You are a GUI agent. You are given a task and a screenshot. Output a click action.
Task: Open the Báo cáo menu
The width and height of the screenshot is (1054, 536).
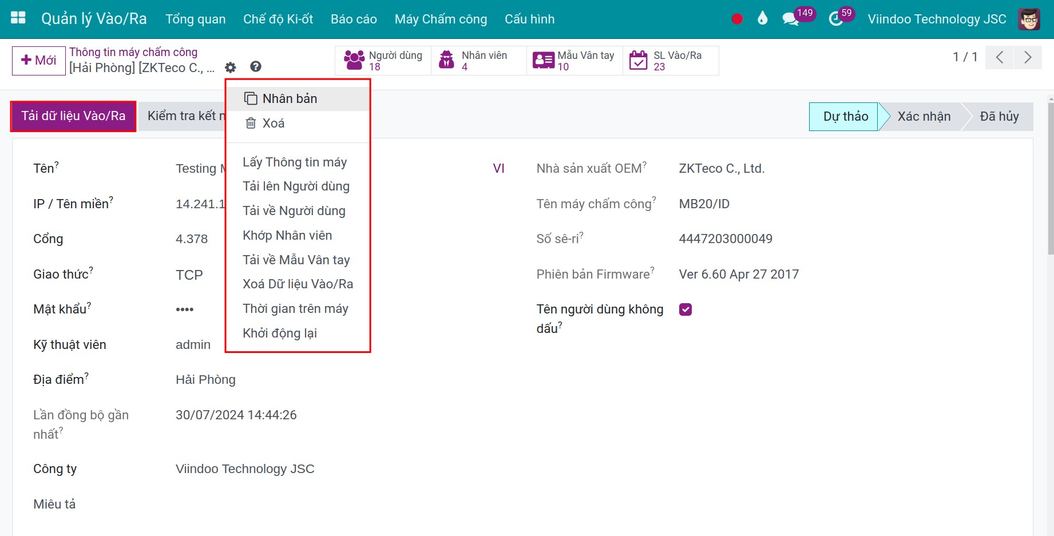(354, 19)
